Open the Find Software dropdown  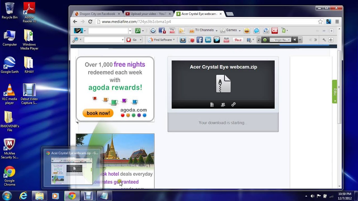pyautogui.click(x=174, y=40)
